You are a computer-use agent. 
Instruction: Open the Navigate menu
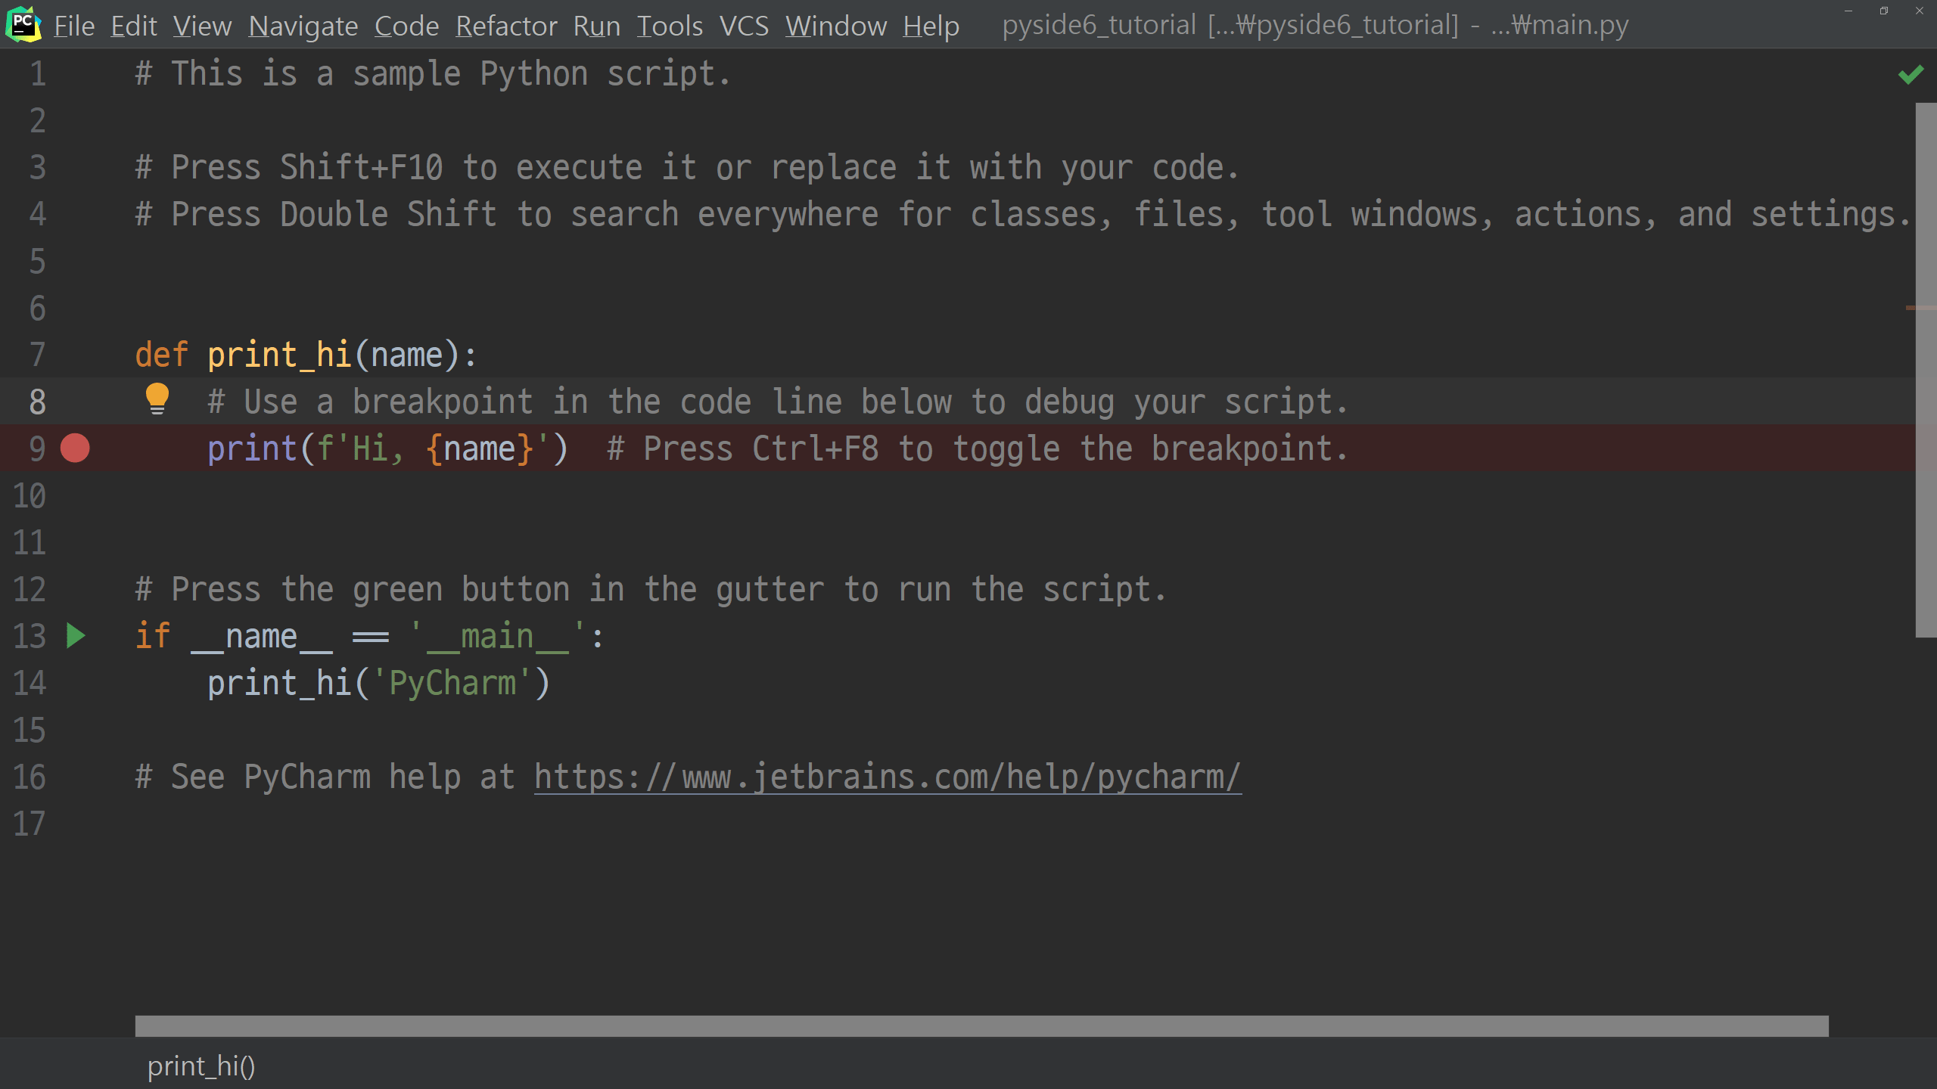click(303, 26)
